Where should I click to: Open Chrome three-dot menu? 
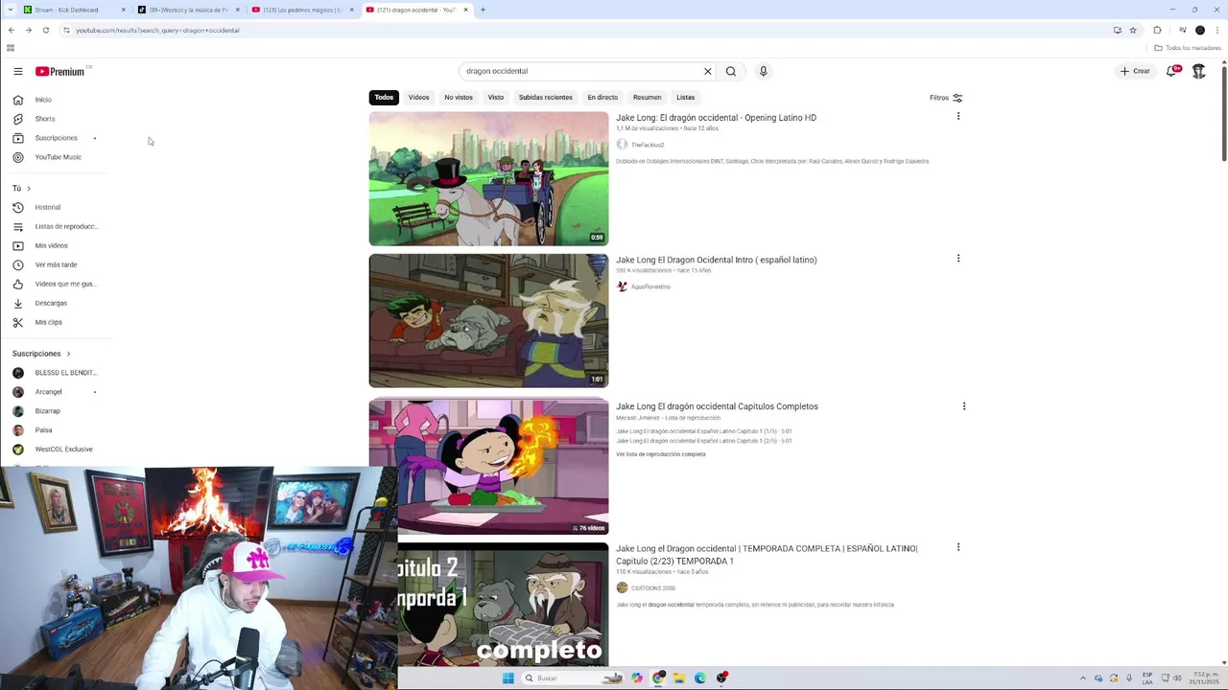click(1216, 30)
